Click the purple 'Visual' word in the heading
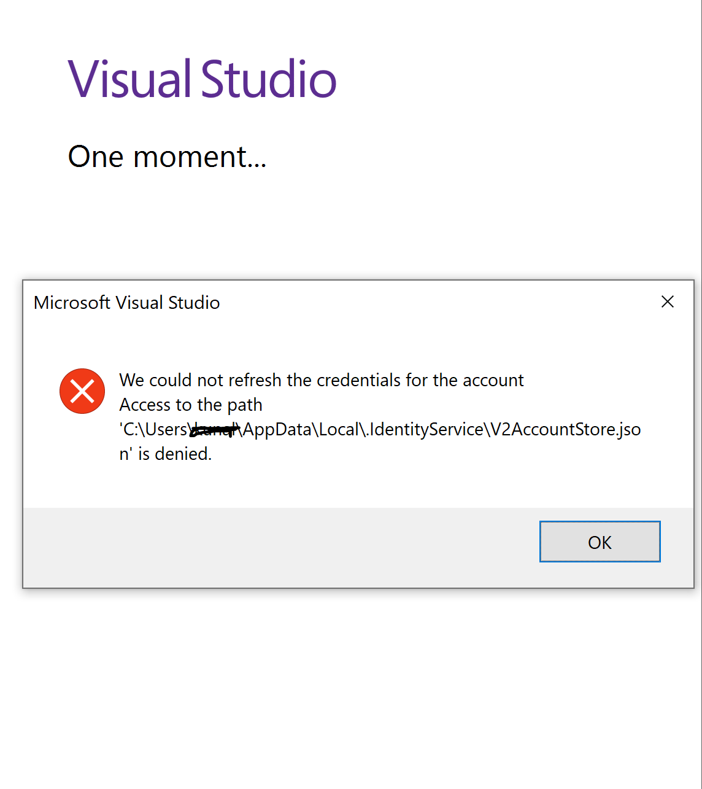Viewport: 702px width, 789px height. tap(129, 79)
